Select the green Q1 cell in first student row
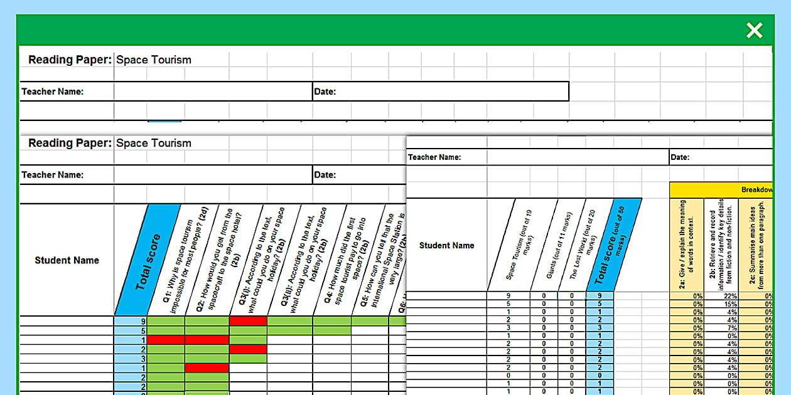This screenshot has height=395, width=791. pos(166,321)
